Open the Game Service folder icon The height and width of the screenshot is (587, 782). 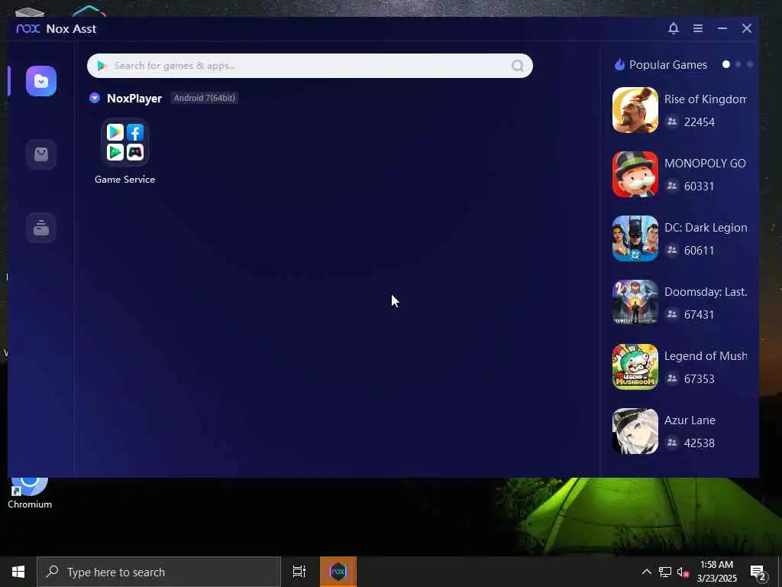(x=124, y=142)
